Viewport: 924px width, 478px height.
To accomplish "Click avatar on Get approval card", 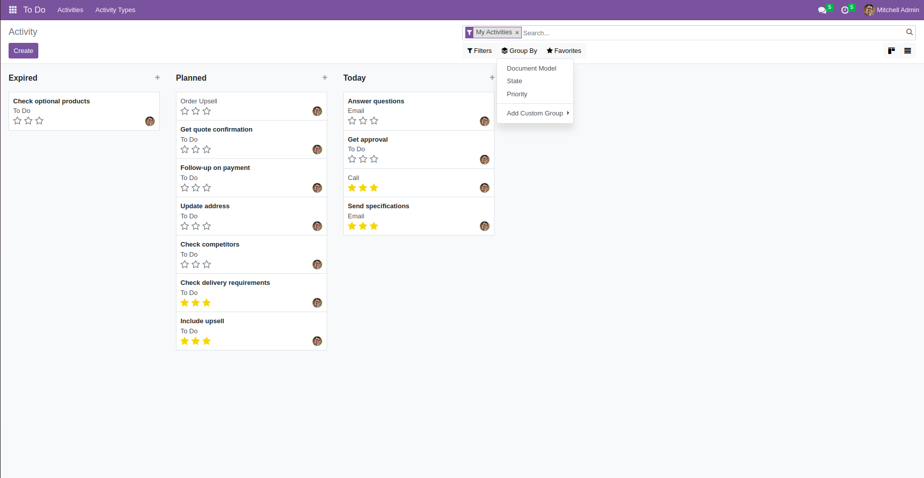I will (484, 159).
